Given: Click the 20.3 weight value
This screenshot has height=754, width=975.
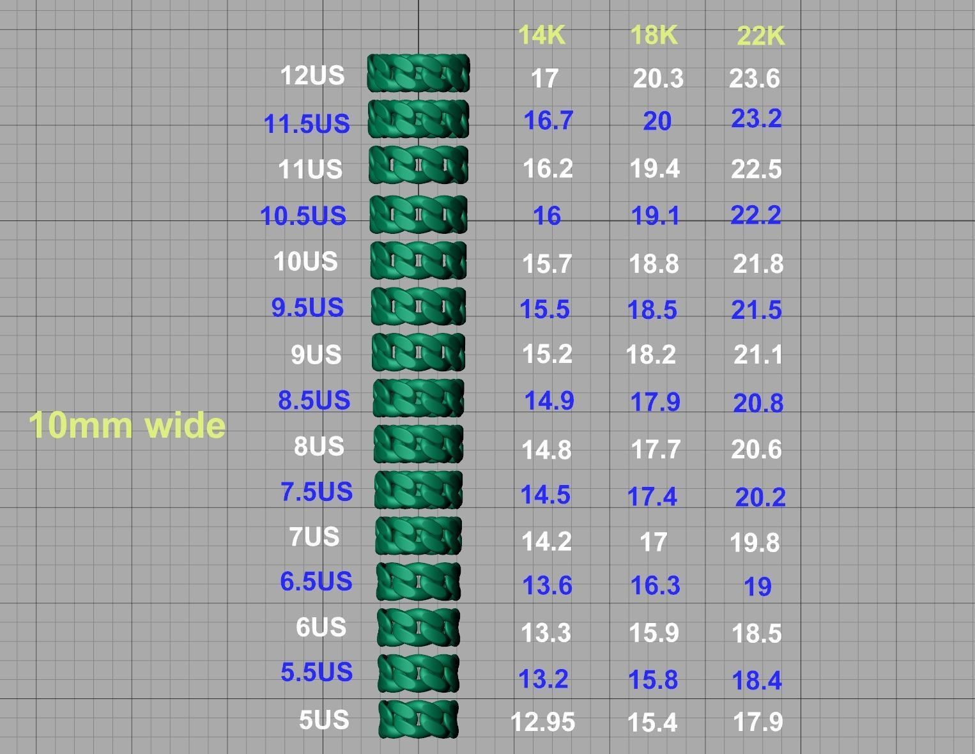Looking at the screenshot, I should [x=658, y=79].
